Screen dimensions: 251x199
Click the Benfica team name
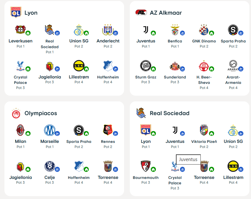pyautogui.click(x=175, y=41)
